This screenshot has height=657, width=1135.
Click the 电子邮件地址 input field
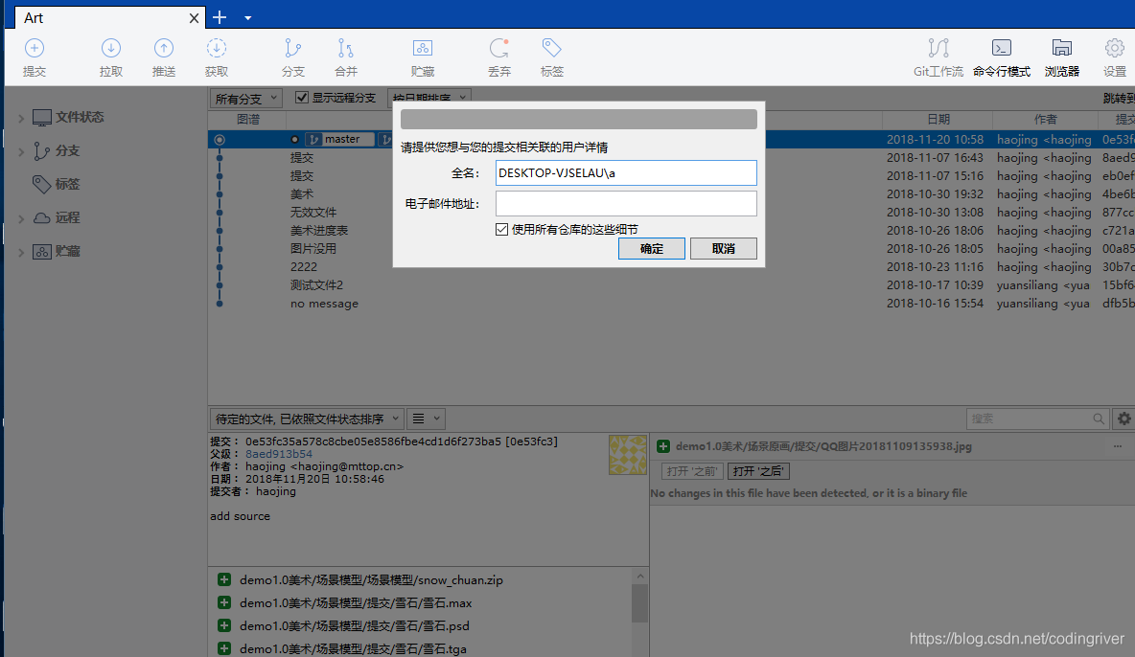(x=626, y=202)
